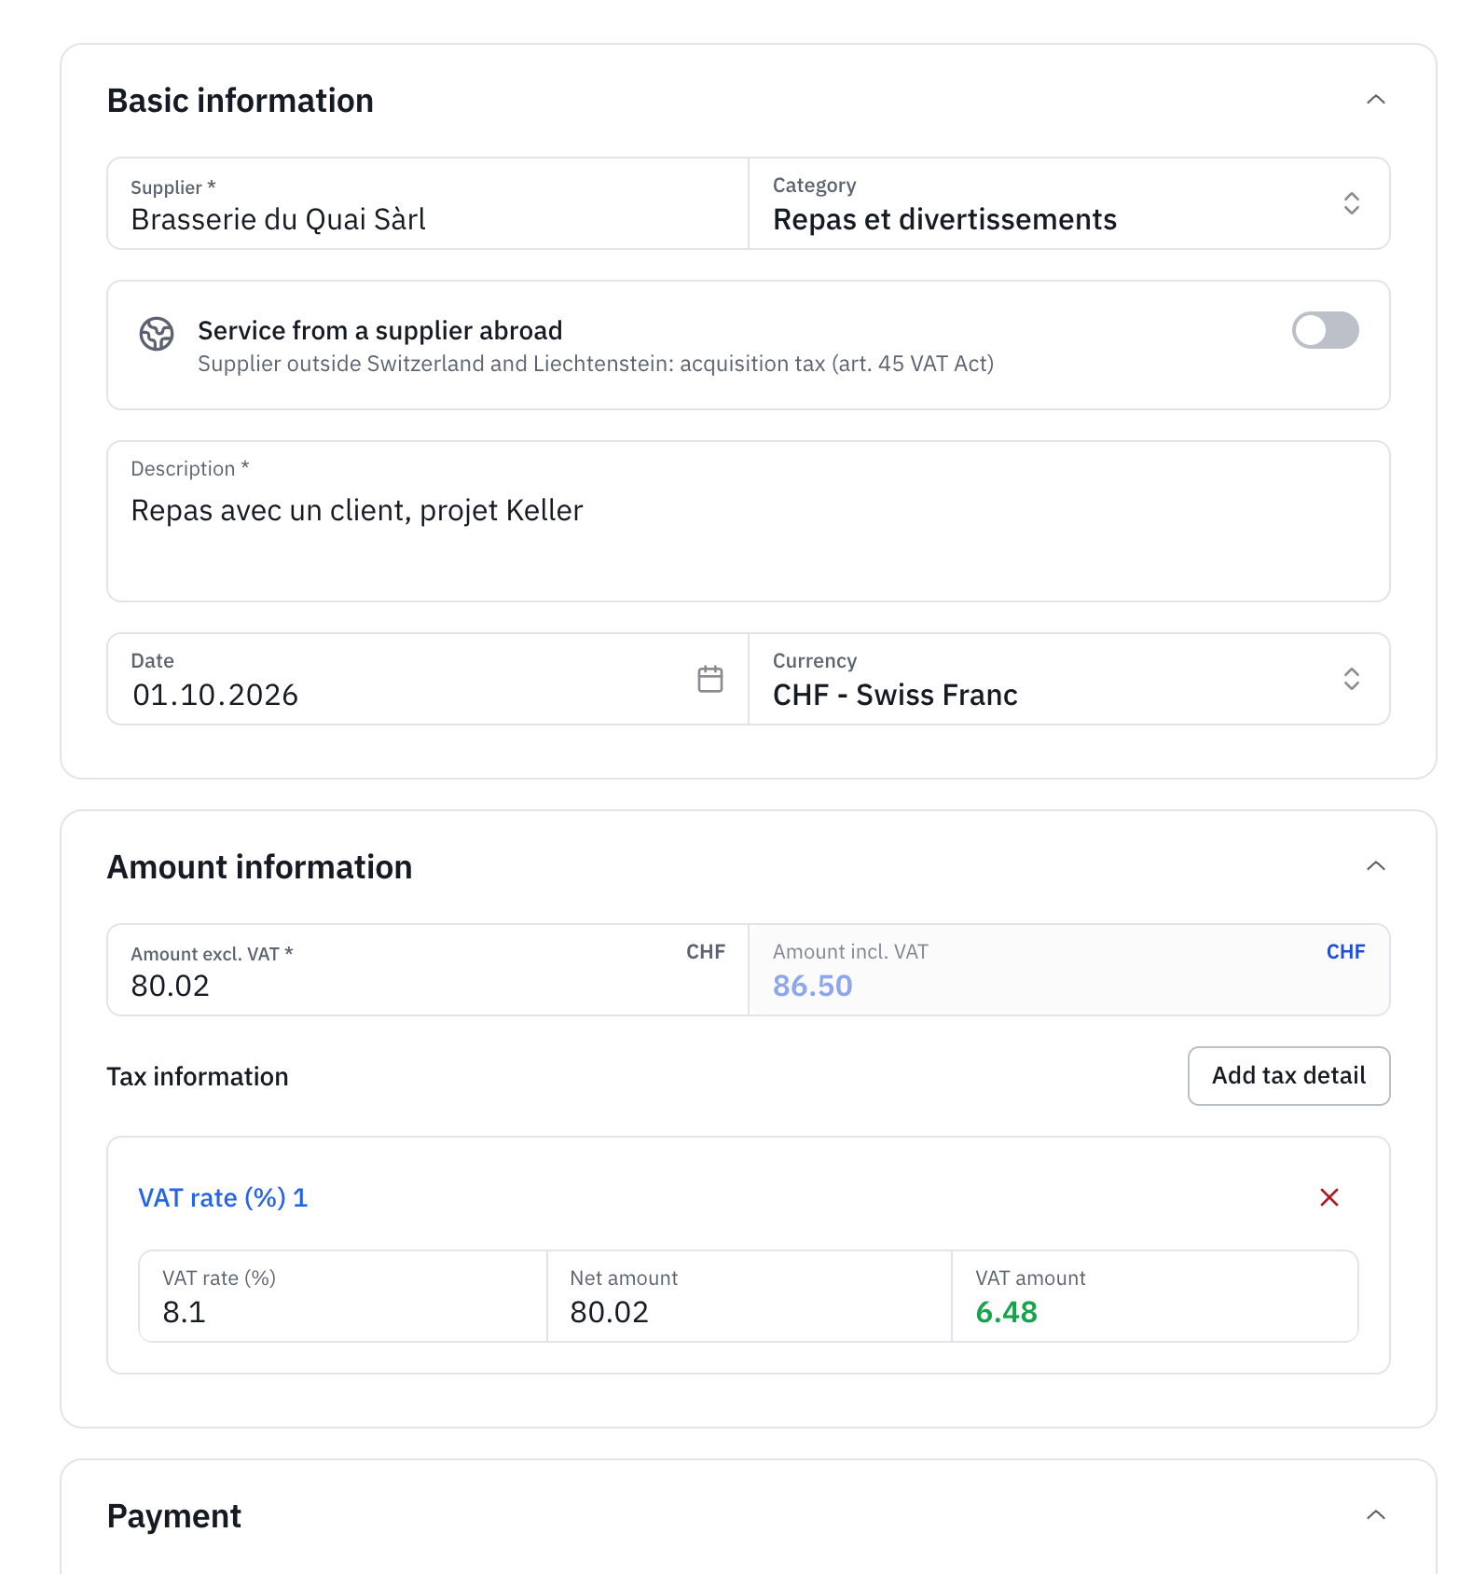Click the Amount information heading

tap(259, 867)
